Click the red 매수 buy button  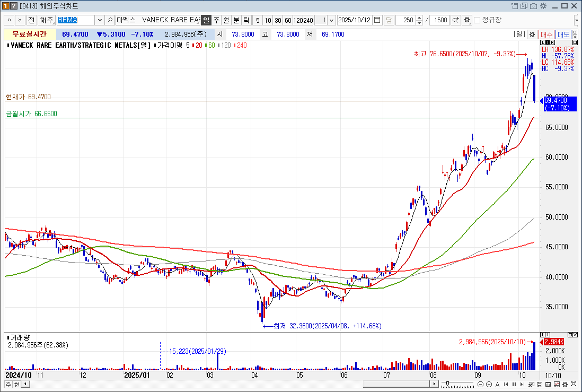click(x=546, y=34)
